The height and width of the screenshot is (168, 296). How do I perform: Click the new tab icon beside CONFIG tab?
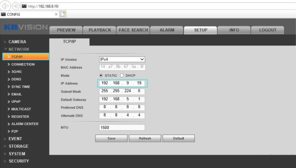coord(63,14)
